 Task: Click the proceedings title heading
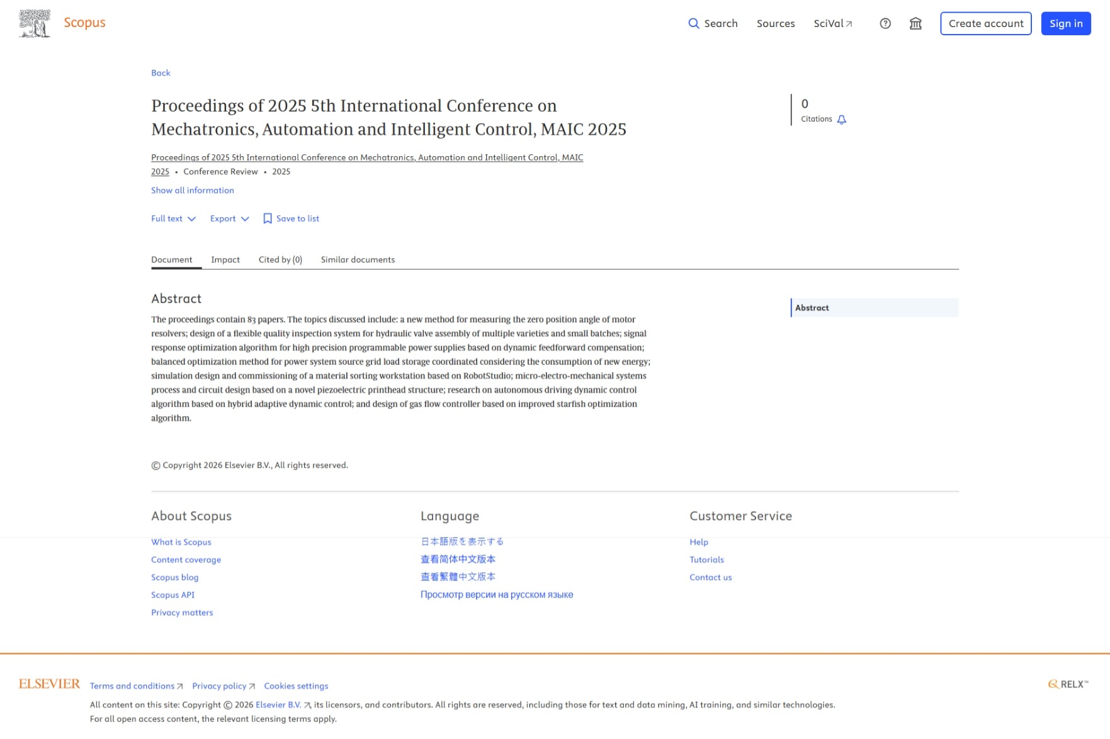coord(388,117)
